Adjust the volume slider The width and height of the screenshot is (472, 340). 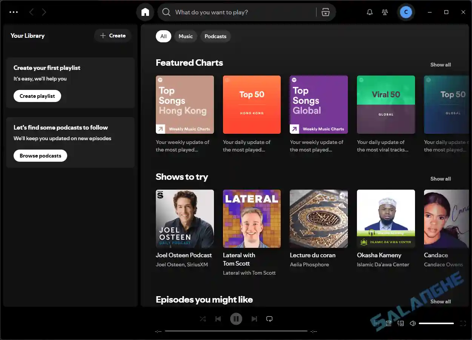[x=437, y=323]
